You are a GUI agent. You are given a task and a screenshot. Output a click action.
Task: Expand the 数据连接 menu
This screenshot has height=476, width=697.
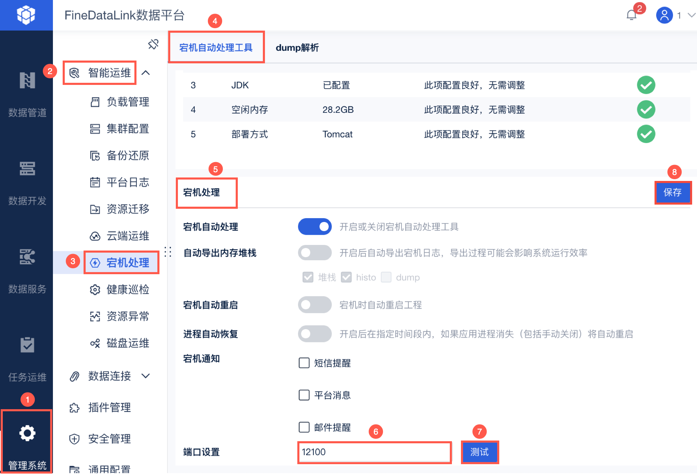110,376
